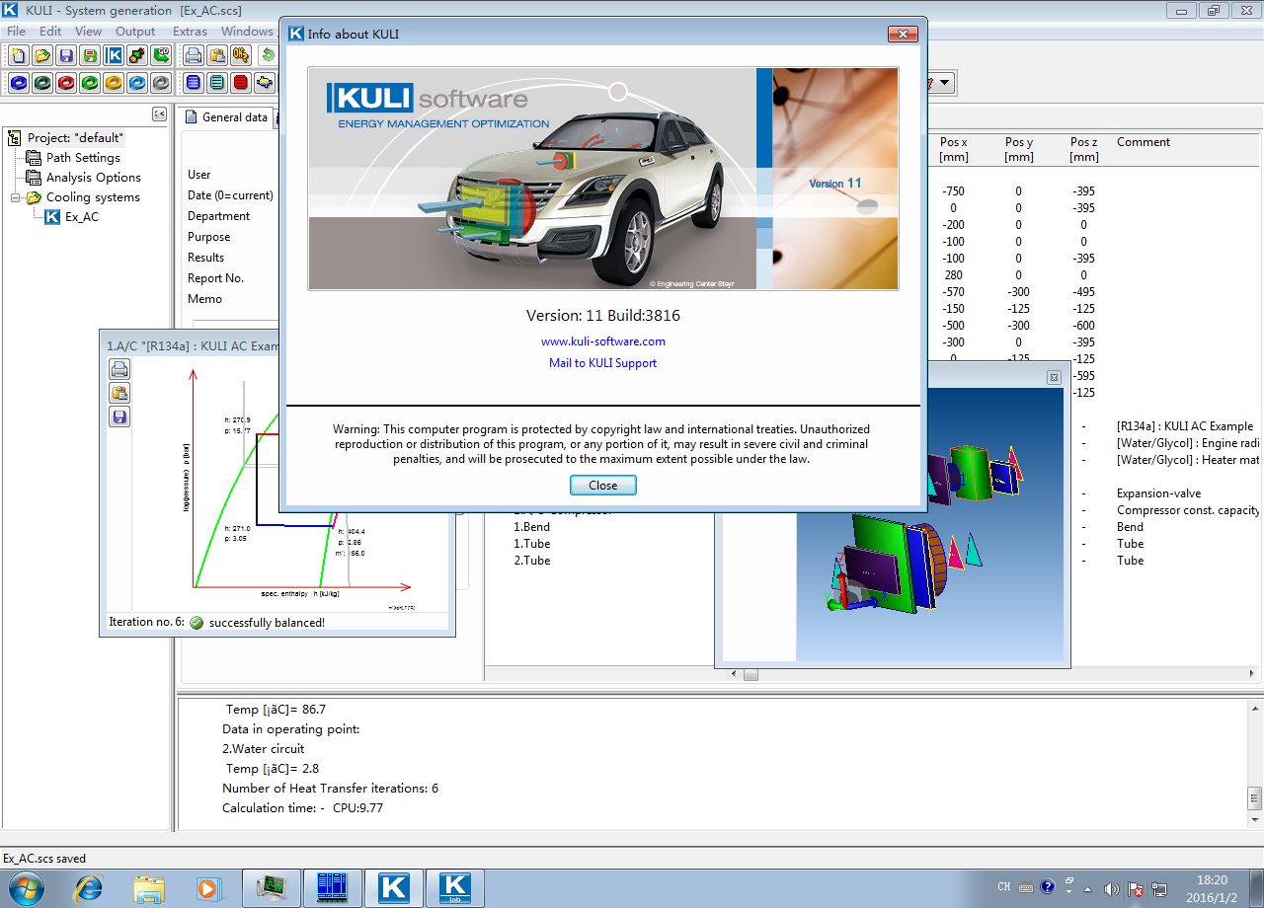Viewport: 1264px width, 908px height.
Task: Open dropdown arrow right of the dialog
Action: [945, 83]
